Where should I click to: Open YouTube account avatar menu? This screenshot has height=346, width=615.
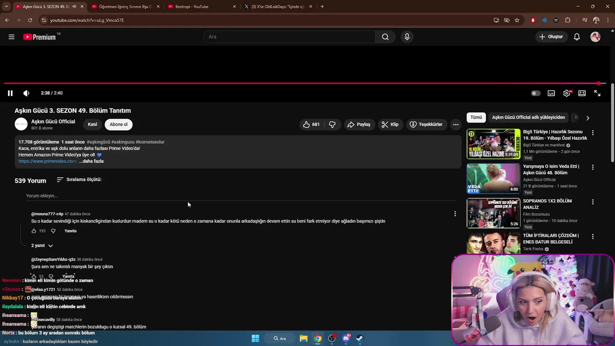coord(595,37)
